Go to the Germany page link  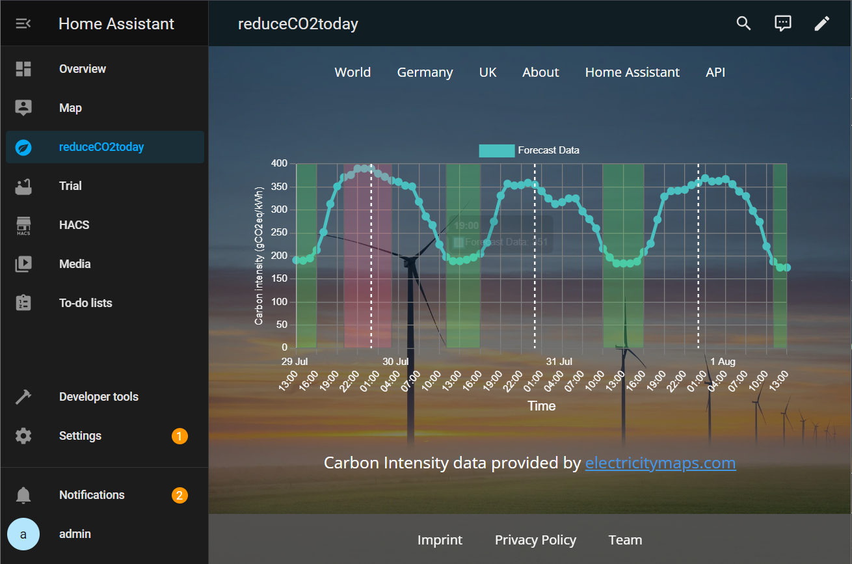coord(425,72)
